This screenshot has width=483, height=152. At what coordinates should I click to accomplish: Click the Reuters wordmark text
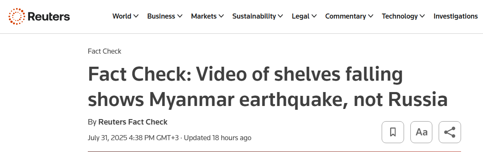[x=49, y=16]
